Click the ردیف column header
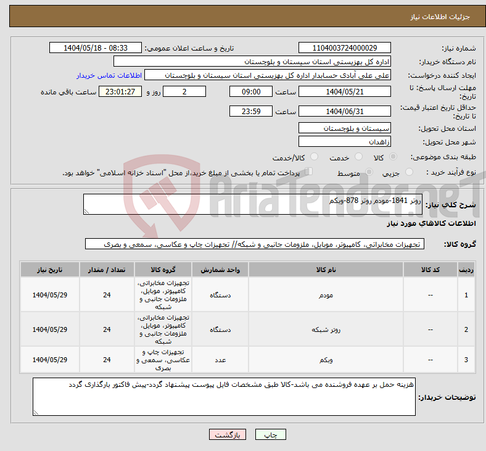 (x=466, y=270)
